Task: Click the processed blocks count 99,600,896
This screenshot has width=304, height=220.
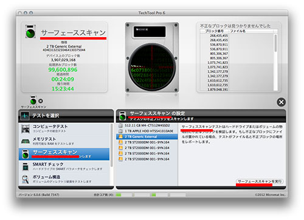Action: [x=63, y=69]
